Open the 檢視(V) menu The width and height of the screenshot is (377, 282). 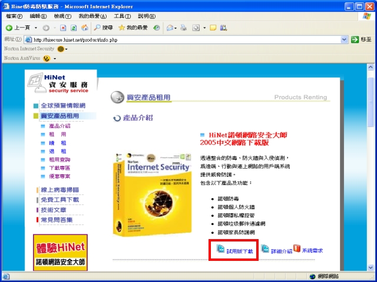(62, 16)
